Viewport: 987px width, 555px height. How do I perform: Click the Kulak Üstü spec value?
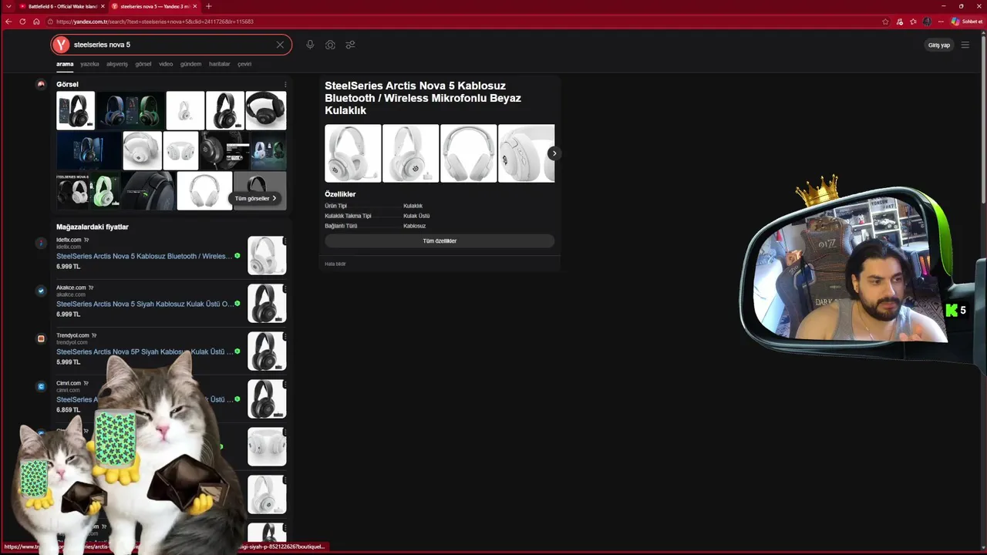tap(416, 216)
